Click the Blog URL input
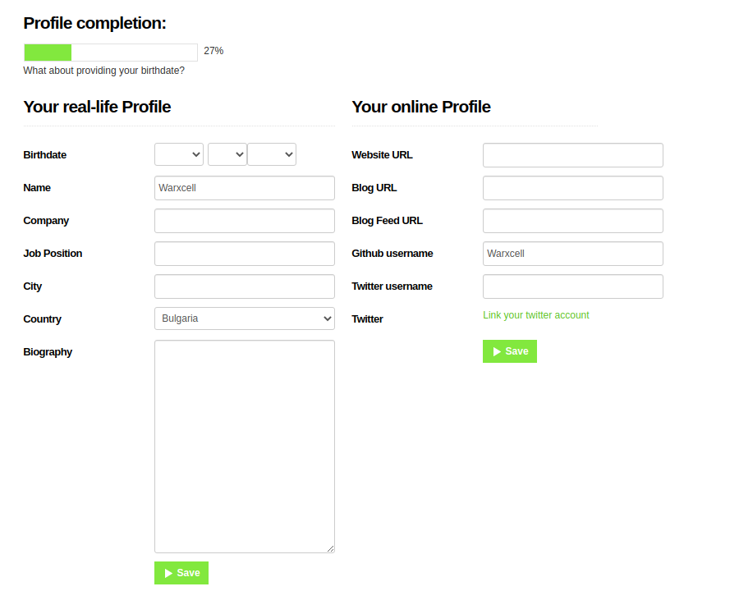The image size is (739, 614). (x=573, y=188)
